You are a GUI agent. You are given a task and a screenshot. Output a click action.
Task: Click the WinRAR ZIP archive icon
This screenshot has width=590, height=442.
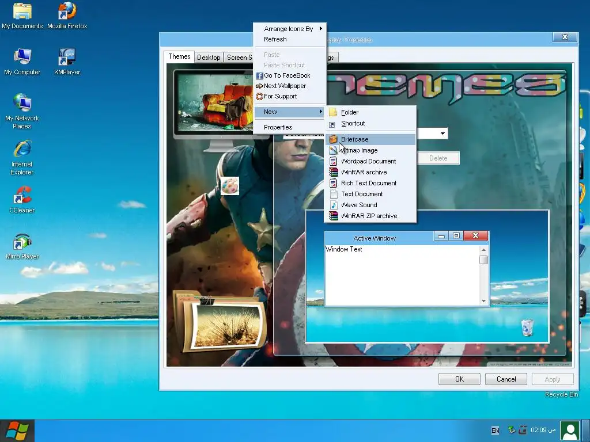pos(334,216)
